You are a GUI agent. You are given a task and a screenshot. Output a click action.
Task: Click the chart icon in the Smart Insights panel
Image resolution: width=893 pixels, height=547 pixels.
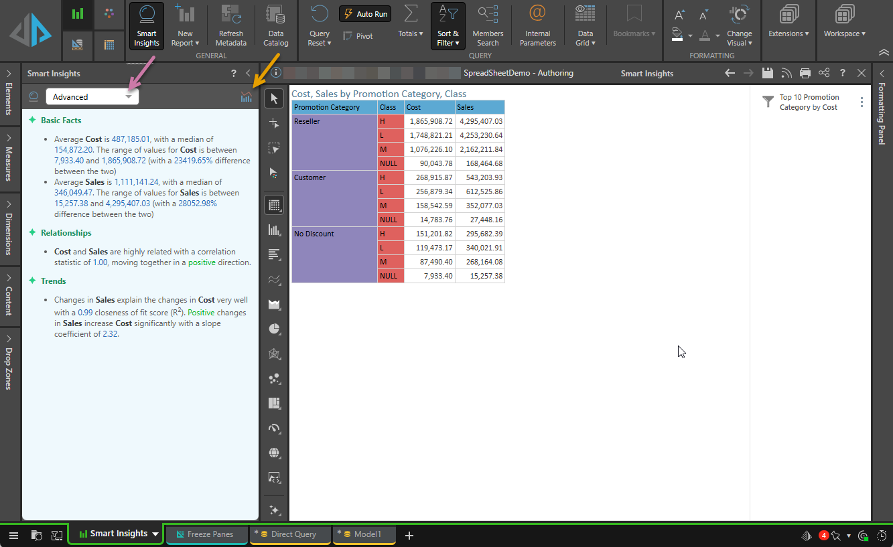[247, 97]
